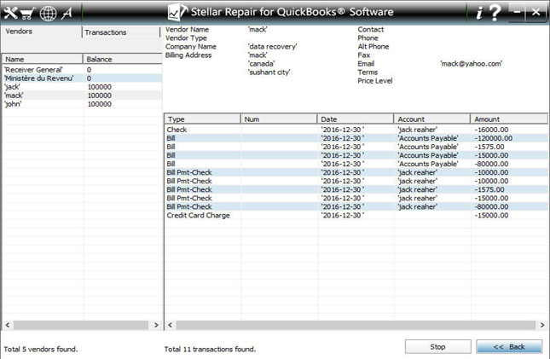Click the balance 0 of Receiver General
The width and height of the screenshot is (550, 359).
(89, 69)
